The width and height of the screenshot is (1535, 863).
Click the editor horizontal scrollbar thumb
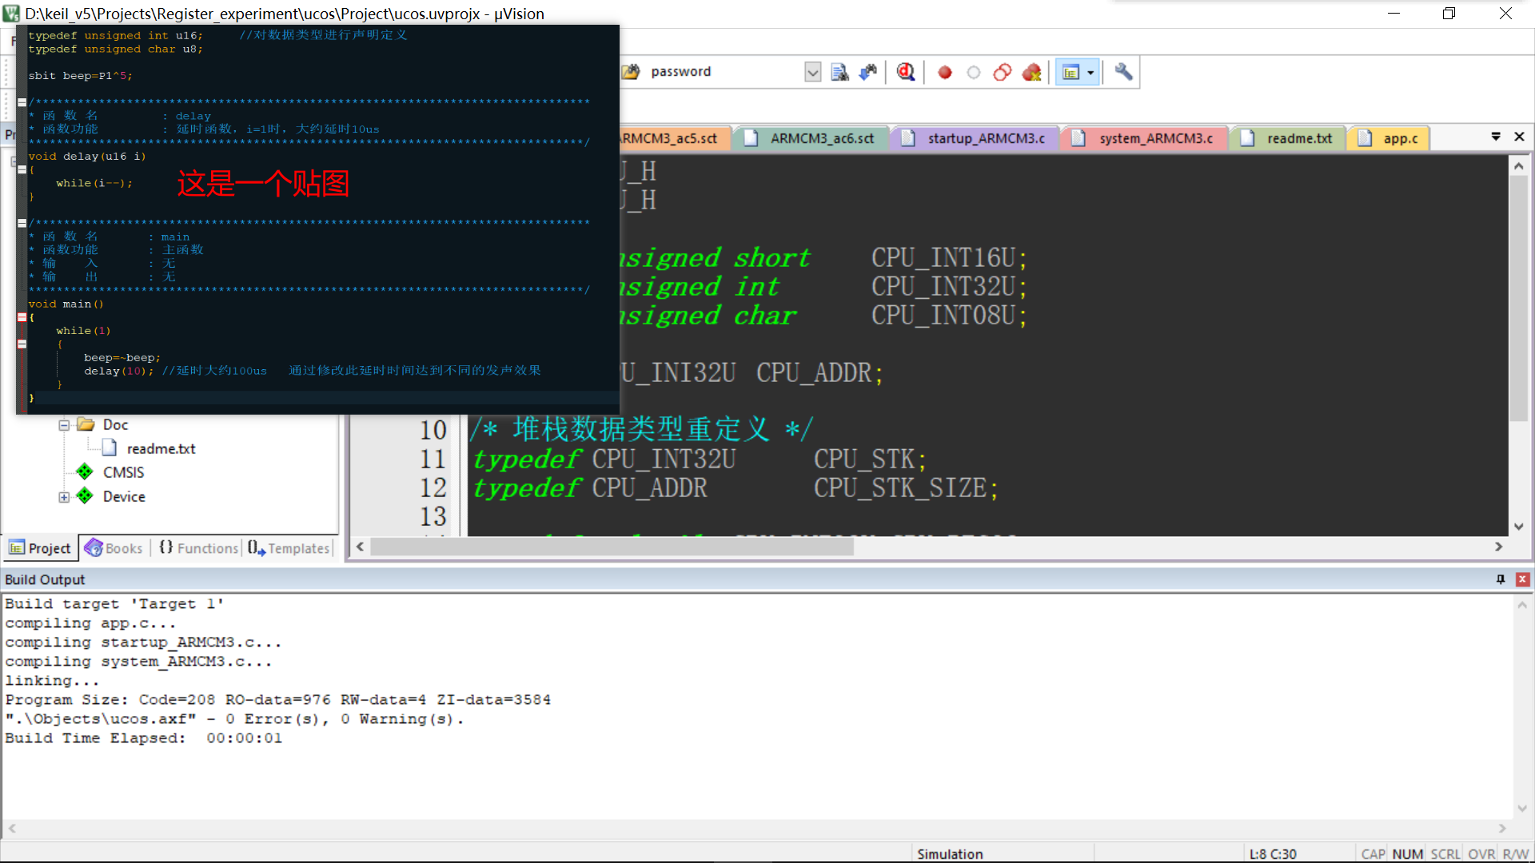(612, 547)
